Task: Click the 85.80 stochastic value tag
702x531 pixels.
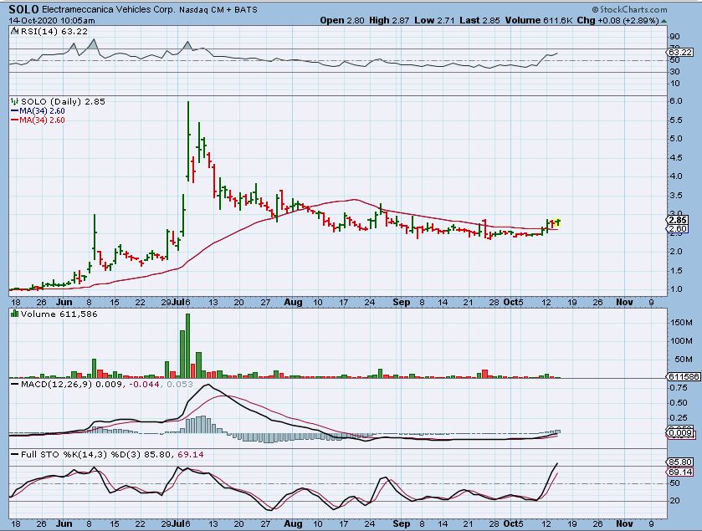Action: pos(677,462)
